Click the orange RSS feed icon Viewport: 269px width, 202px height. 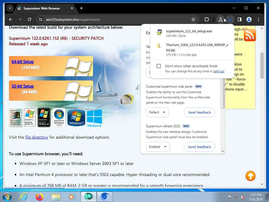(x=250, y=35)
